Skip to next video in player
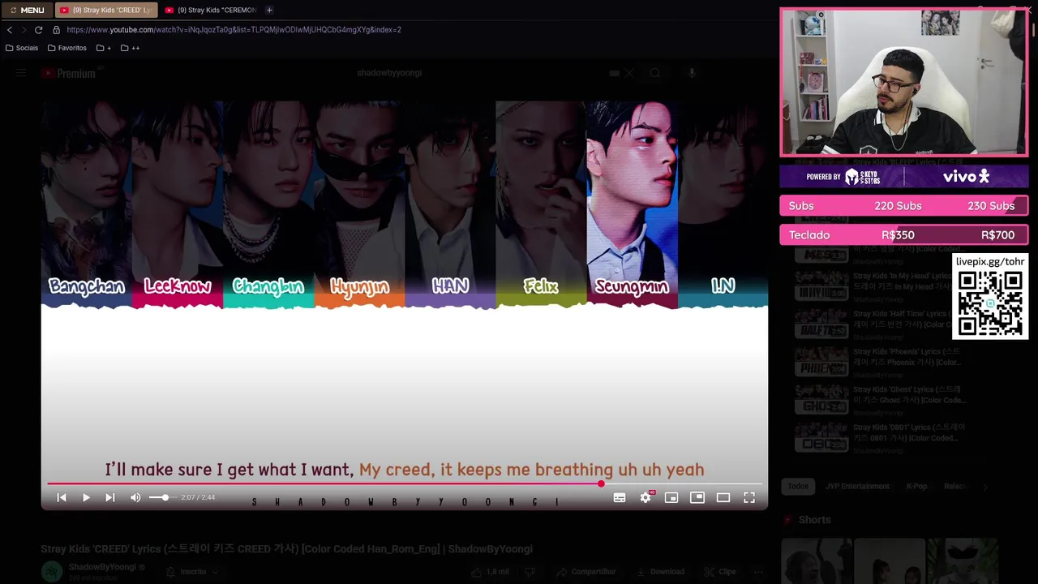Image resolution: width=1038 pixels, height=584 pixels. click(x=110, y=497)
